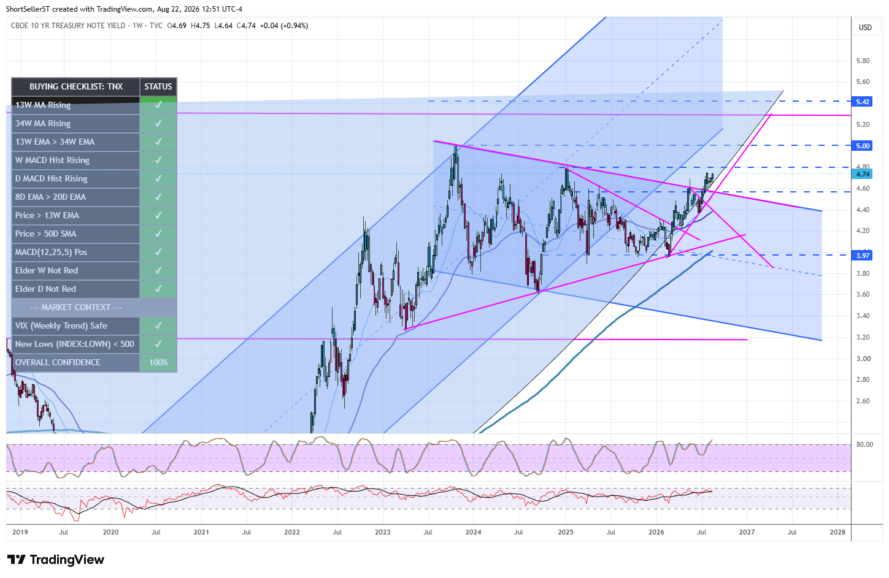Click the 2027 label on the time axis
Screen dimensions: 889x578
[x=747, y=532]
